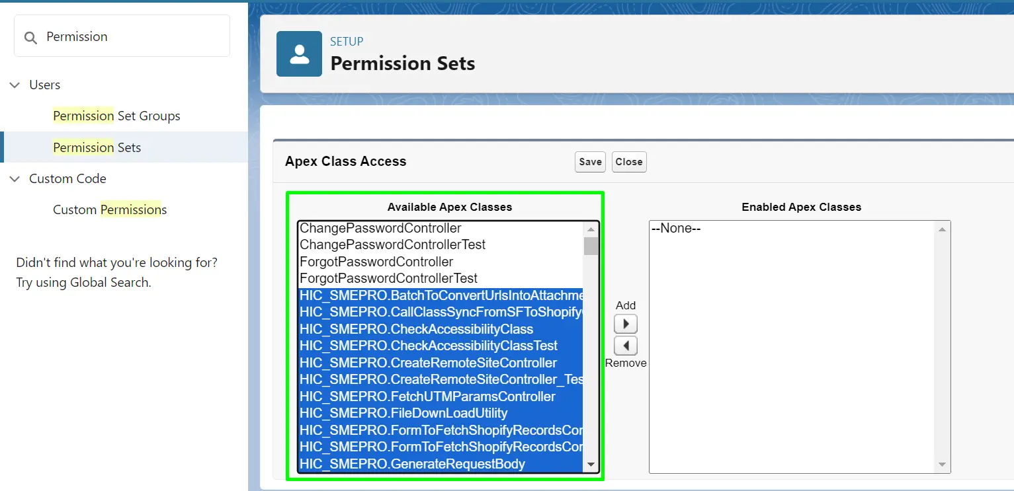Select HIC_SMEPRO.CreateRemoteSiteController entry
This screenshot has width=1014, height=491.
[441, 363]
